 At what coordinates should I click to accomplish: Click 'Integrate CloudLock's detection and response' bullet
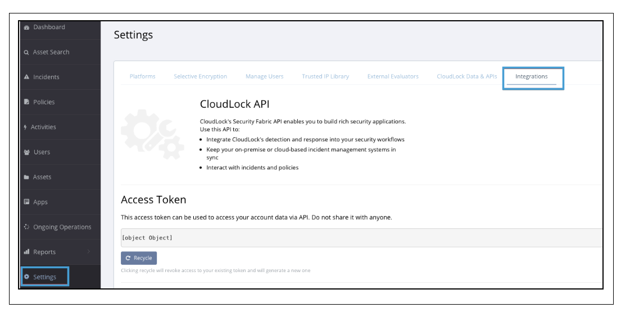(x=305, y=139)
